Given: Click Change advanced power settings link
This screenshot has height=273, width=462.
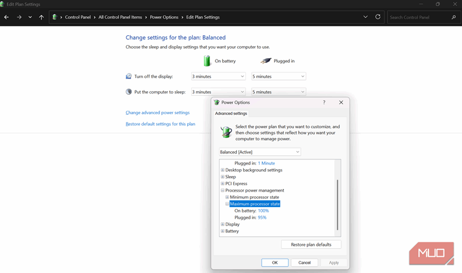Looking at the screenshot, I should coord(158,113).
